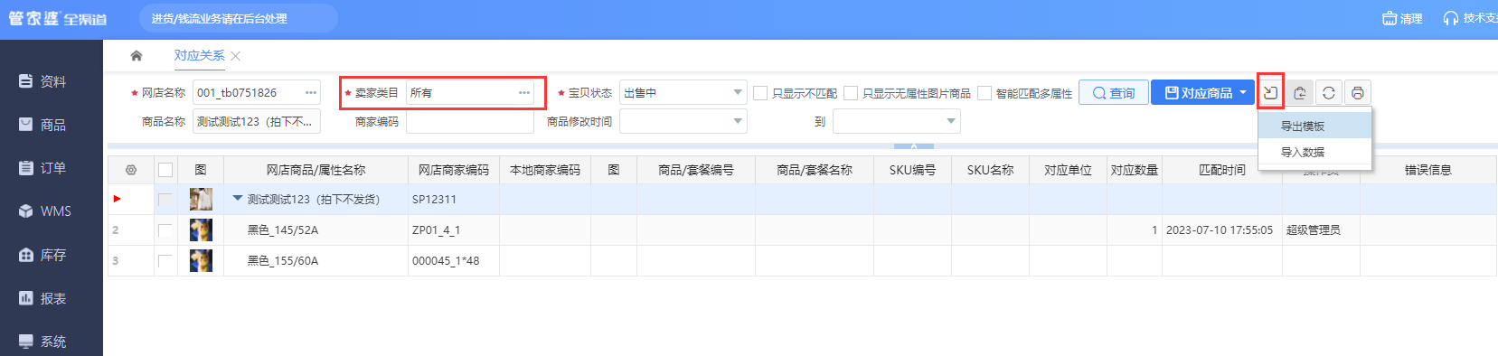Screen dimensions: 1498x356
Task: Click the 管家婆 全渠道 logo
Action: [x=57, y=18]
